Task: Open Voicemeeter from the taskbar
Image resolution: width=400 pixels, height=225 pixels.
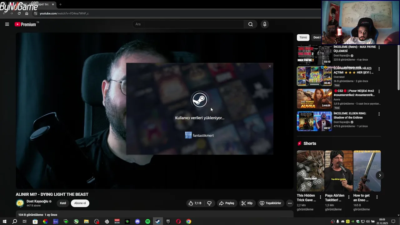Action: 117,222
